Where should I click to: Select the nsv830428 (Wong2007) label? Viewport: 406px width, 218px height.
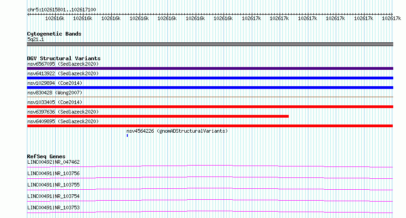coord(55,93)
